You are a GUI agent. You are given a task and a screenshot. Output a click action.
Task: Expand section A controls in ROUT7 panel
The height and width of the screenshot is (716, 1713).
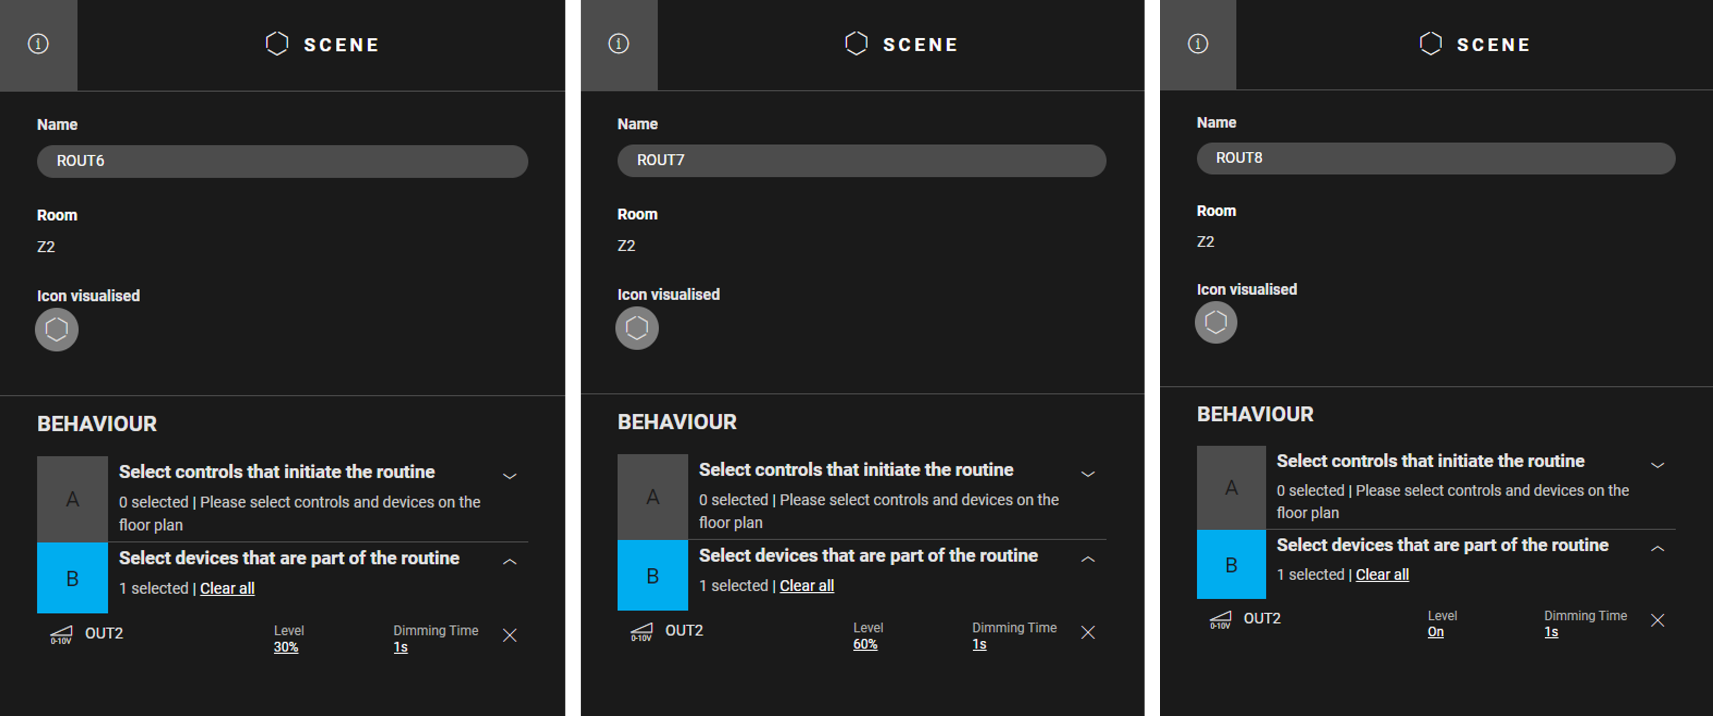click(1088, 474)
